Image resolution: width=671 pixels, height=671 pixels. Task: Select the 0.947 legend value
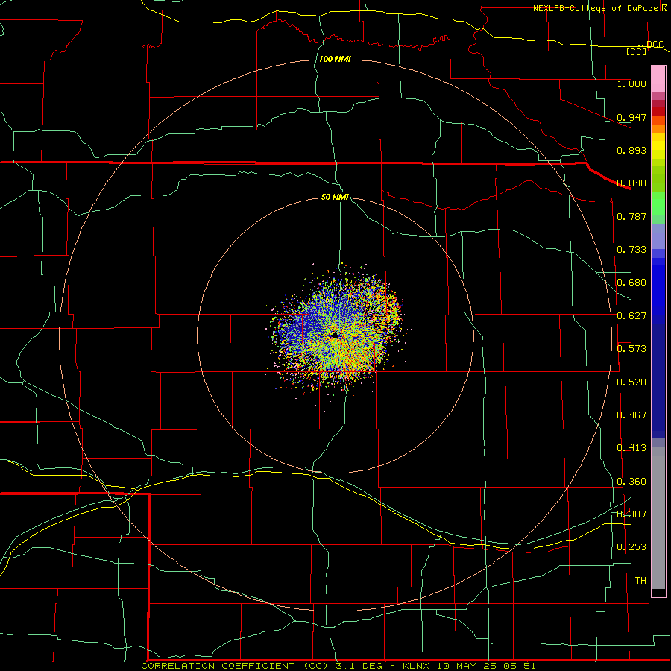631,117
